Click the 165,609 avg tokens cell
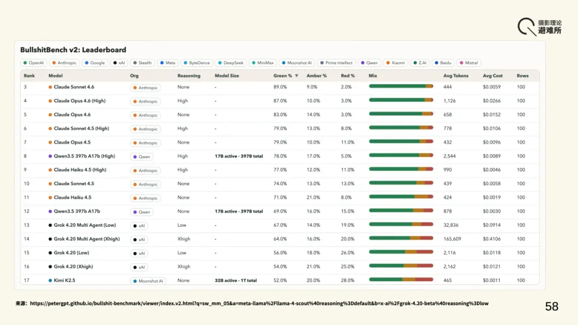 [x=452, y=239]
